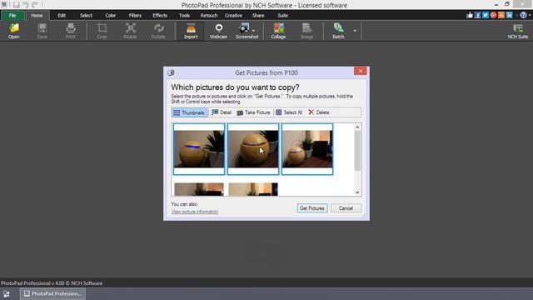
Task: Switch to the Tools tab
Action: coord(184,15)
